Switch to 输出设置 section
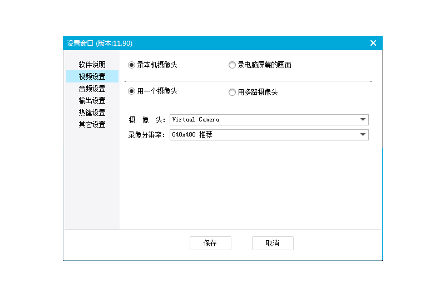 (x=92, y=100)
